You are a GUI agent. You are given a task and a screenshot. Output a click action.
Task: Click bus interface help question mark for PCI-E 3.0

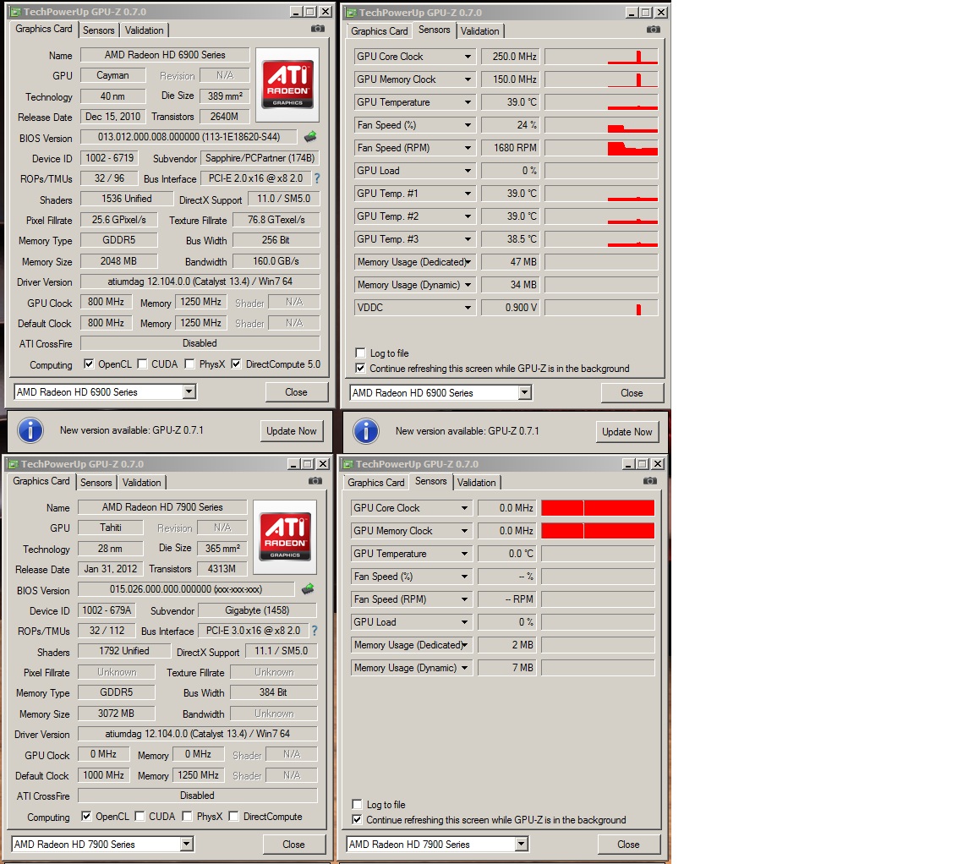(315, 631)
